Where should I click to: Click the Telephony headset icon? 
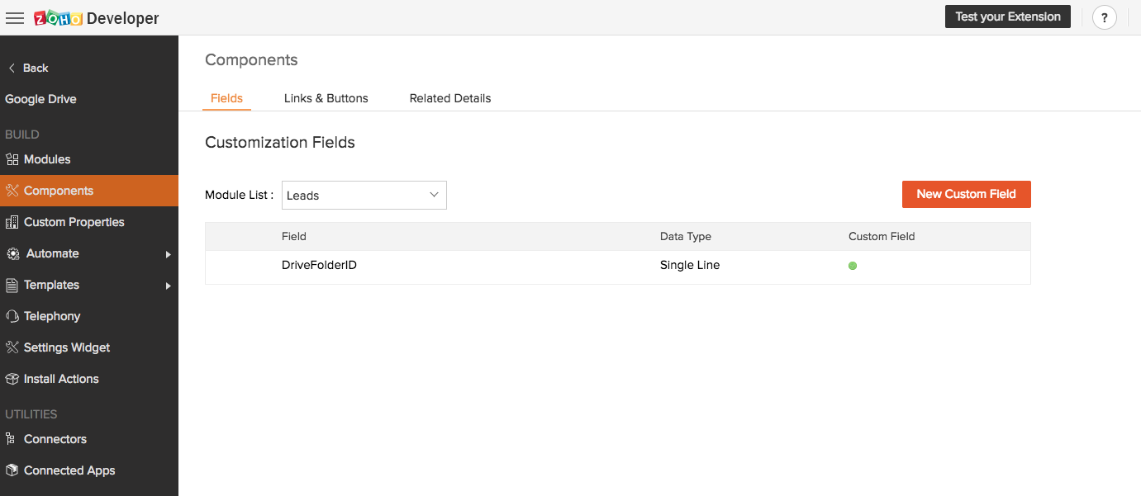click(12, 316)
